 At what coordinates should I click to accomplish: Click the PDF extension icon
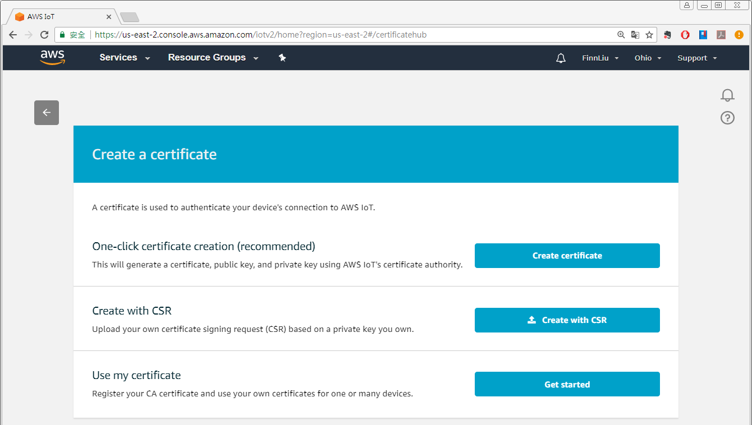[721, 35]
